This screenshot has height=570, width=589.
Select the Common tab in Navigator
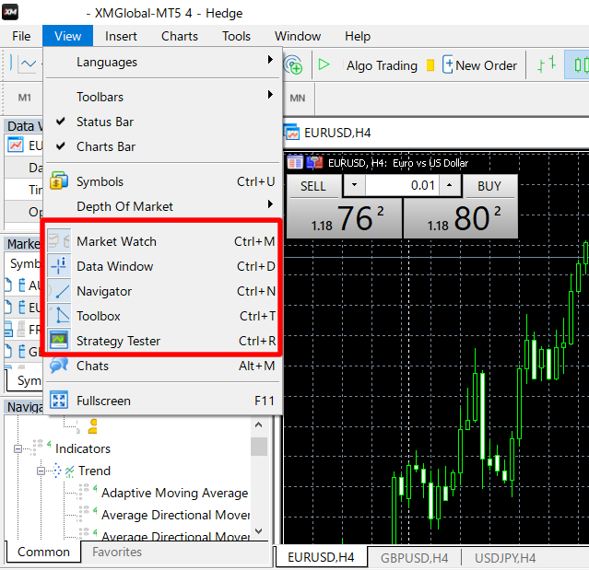tap(43, 552)
